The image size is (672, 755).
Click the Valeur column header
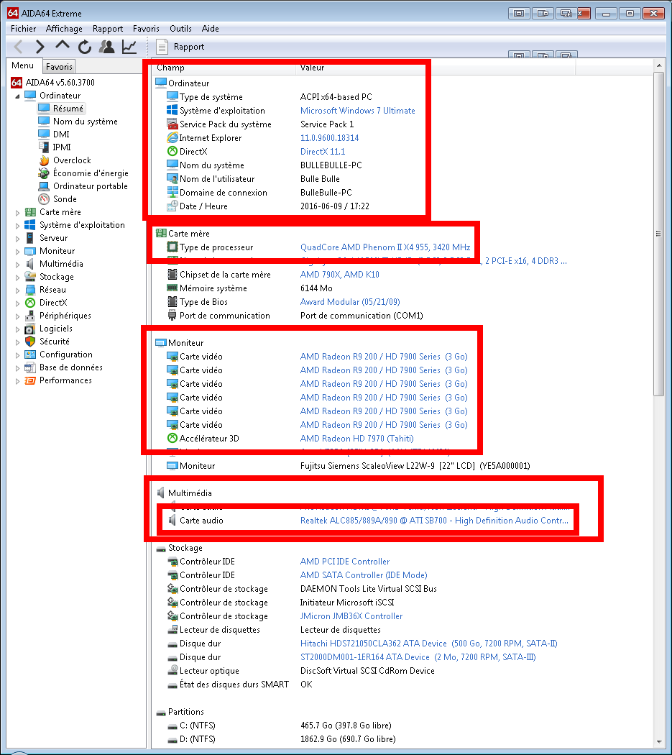(x=313, y=68)
